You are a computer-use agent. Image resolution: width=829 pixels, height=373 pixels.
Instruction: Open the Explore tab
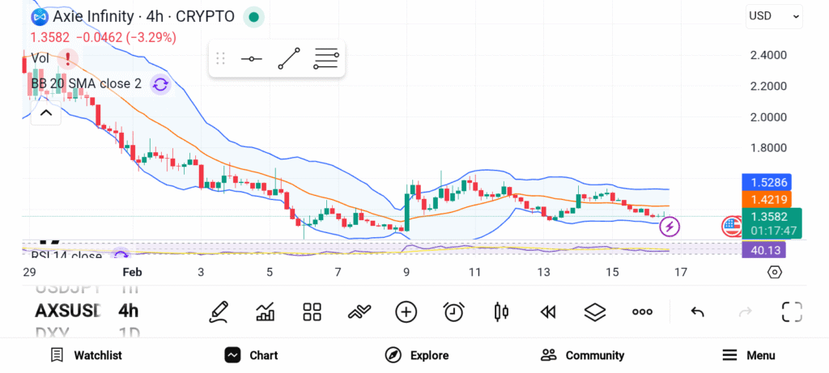pyautogui.click(x=417, y=355)
